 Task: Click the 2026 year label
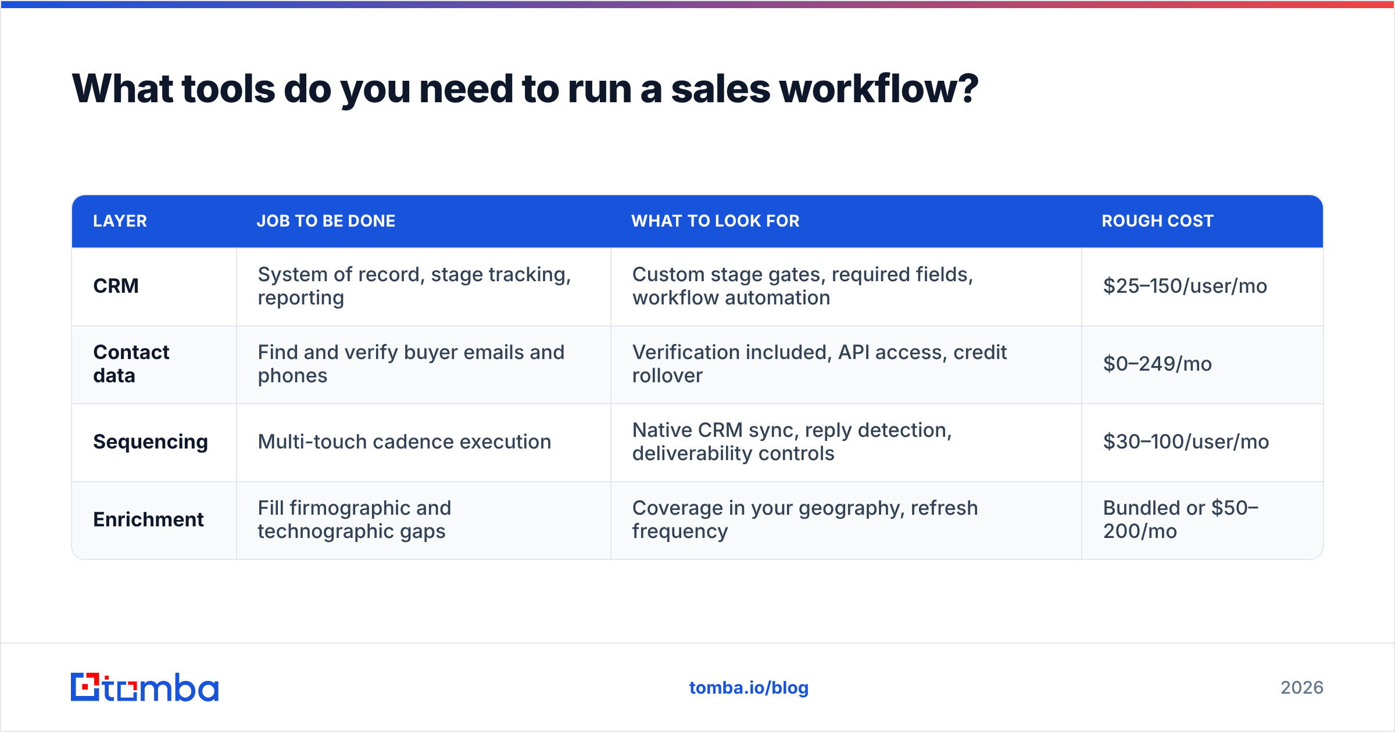[x=1302, y=688]
